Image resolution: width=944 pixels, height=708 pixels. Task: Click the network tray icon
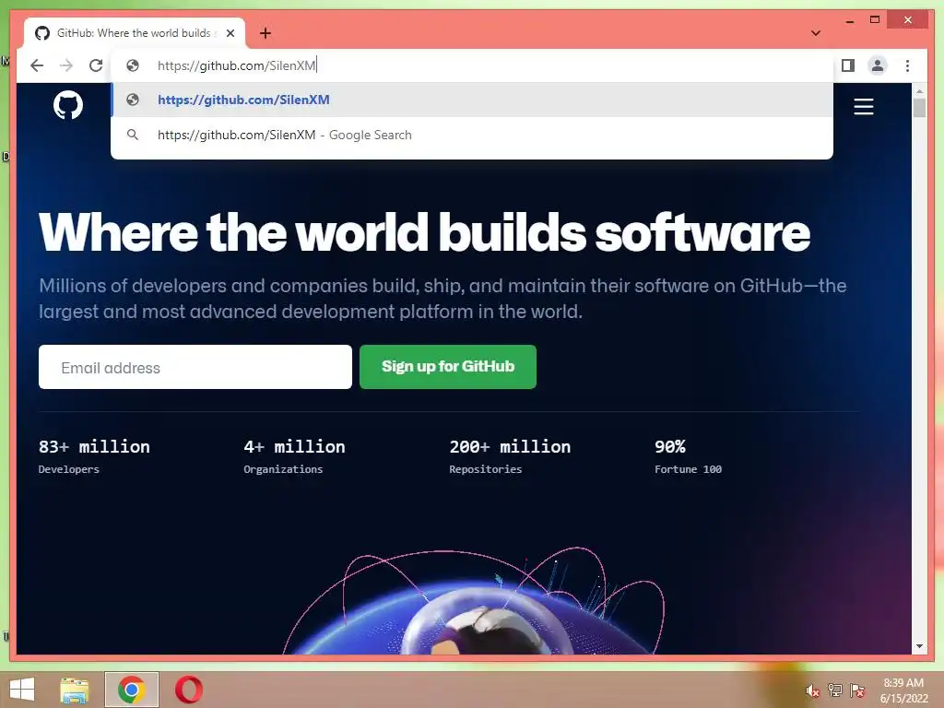pos(835,690)
